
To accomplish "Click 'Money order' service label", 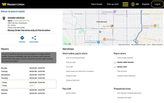I will coord(122,67).
